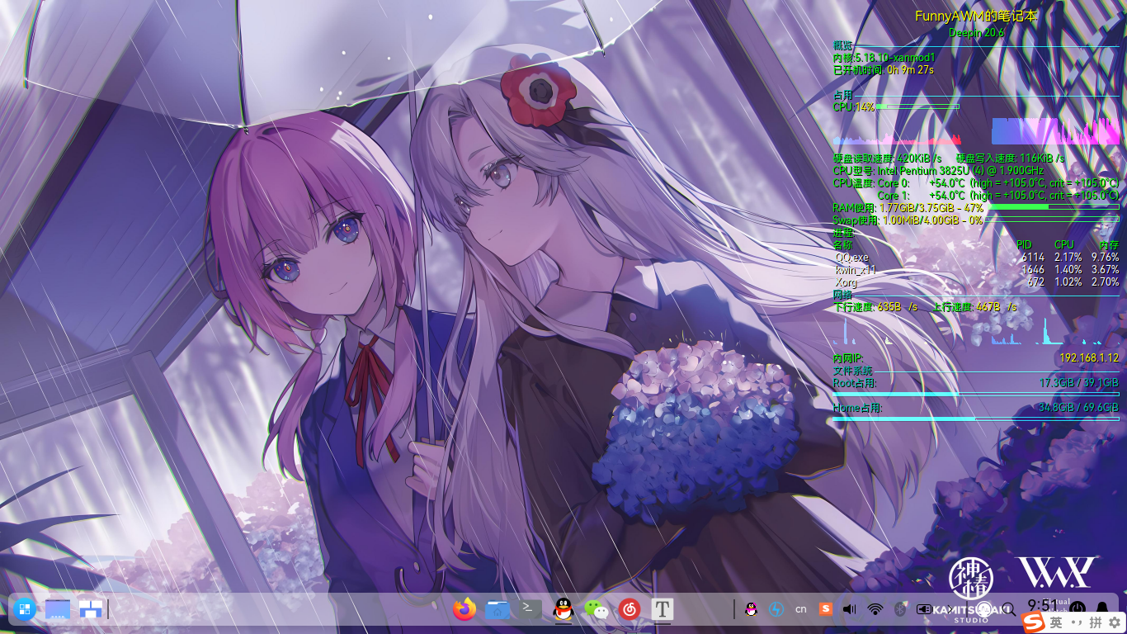Click the battery status icon

point(925,609)
